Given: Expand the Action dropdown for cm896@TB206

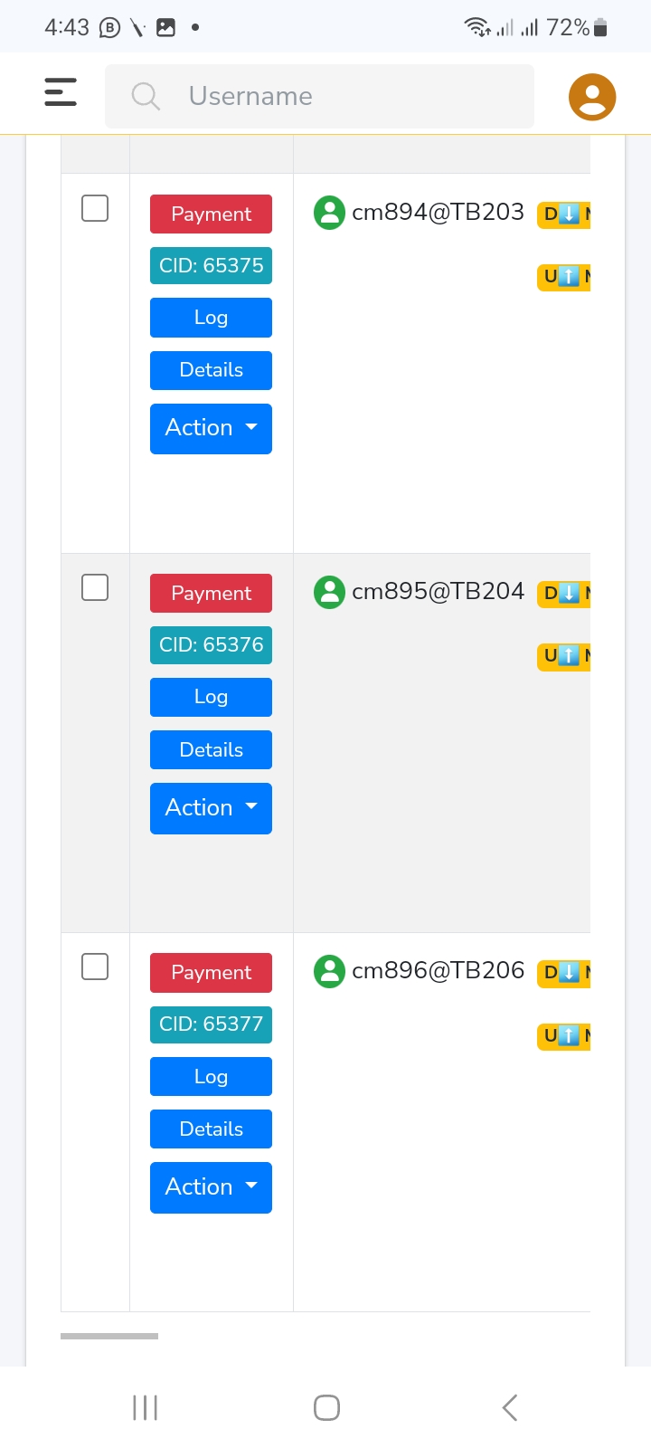Looking at the screenshot, I should coord(211,1187).
